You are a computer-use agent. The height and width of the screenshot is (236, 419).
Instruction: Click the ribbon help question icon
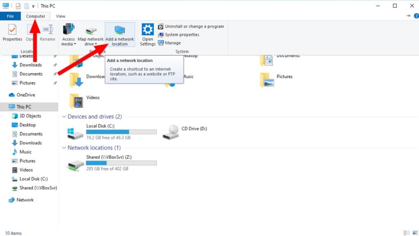point(416,16)
